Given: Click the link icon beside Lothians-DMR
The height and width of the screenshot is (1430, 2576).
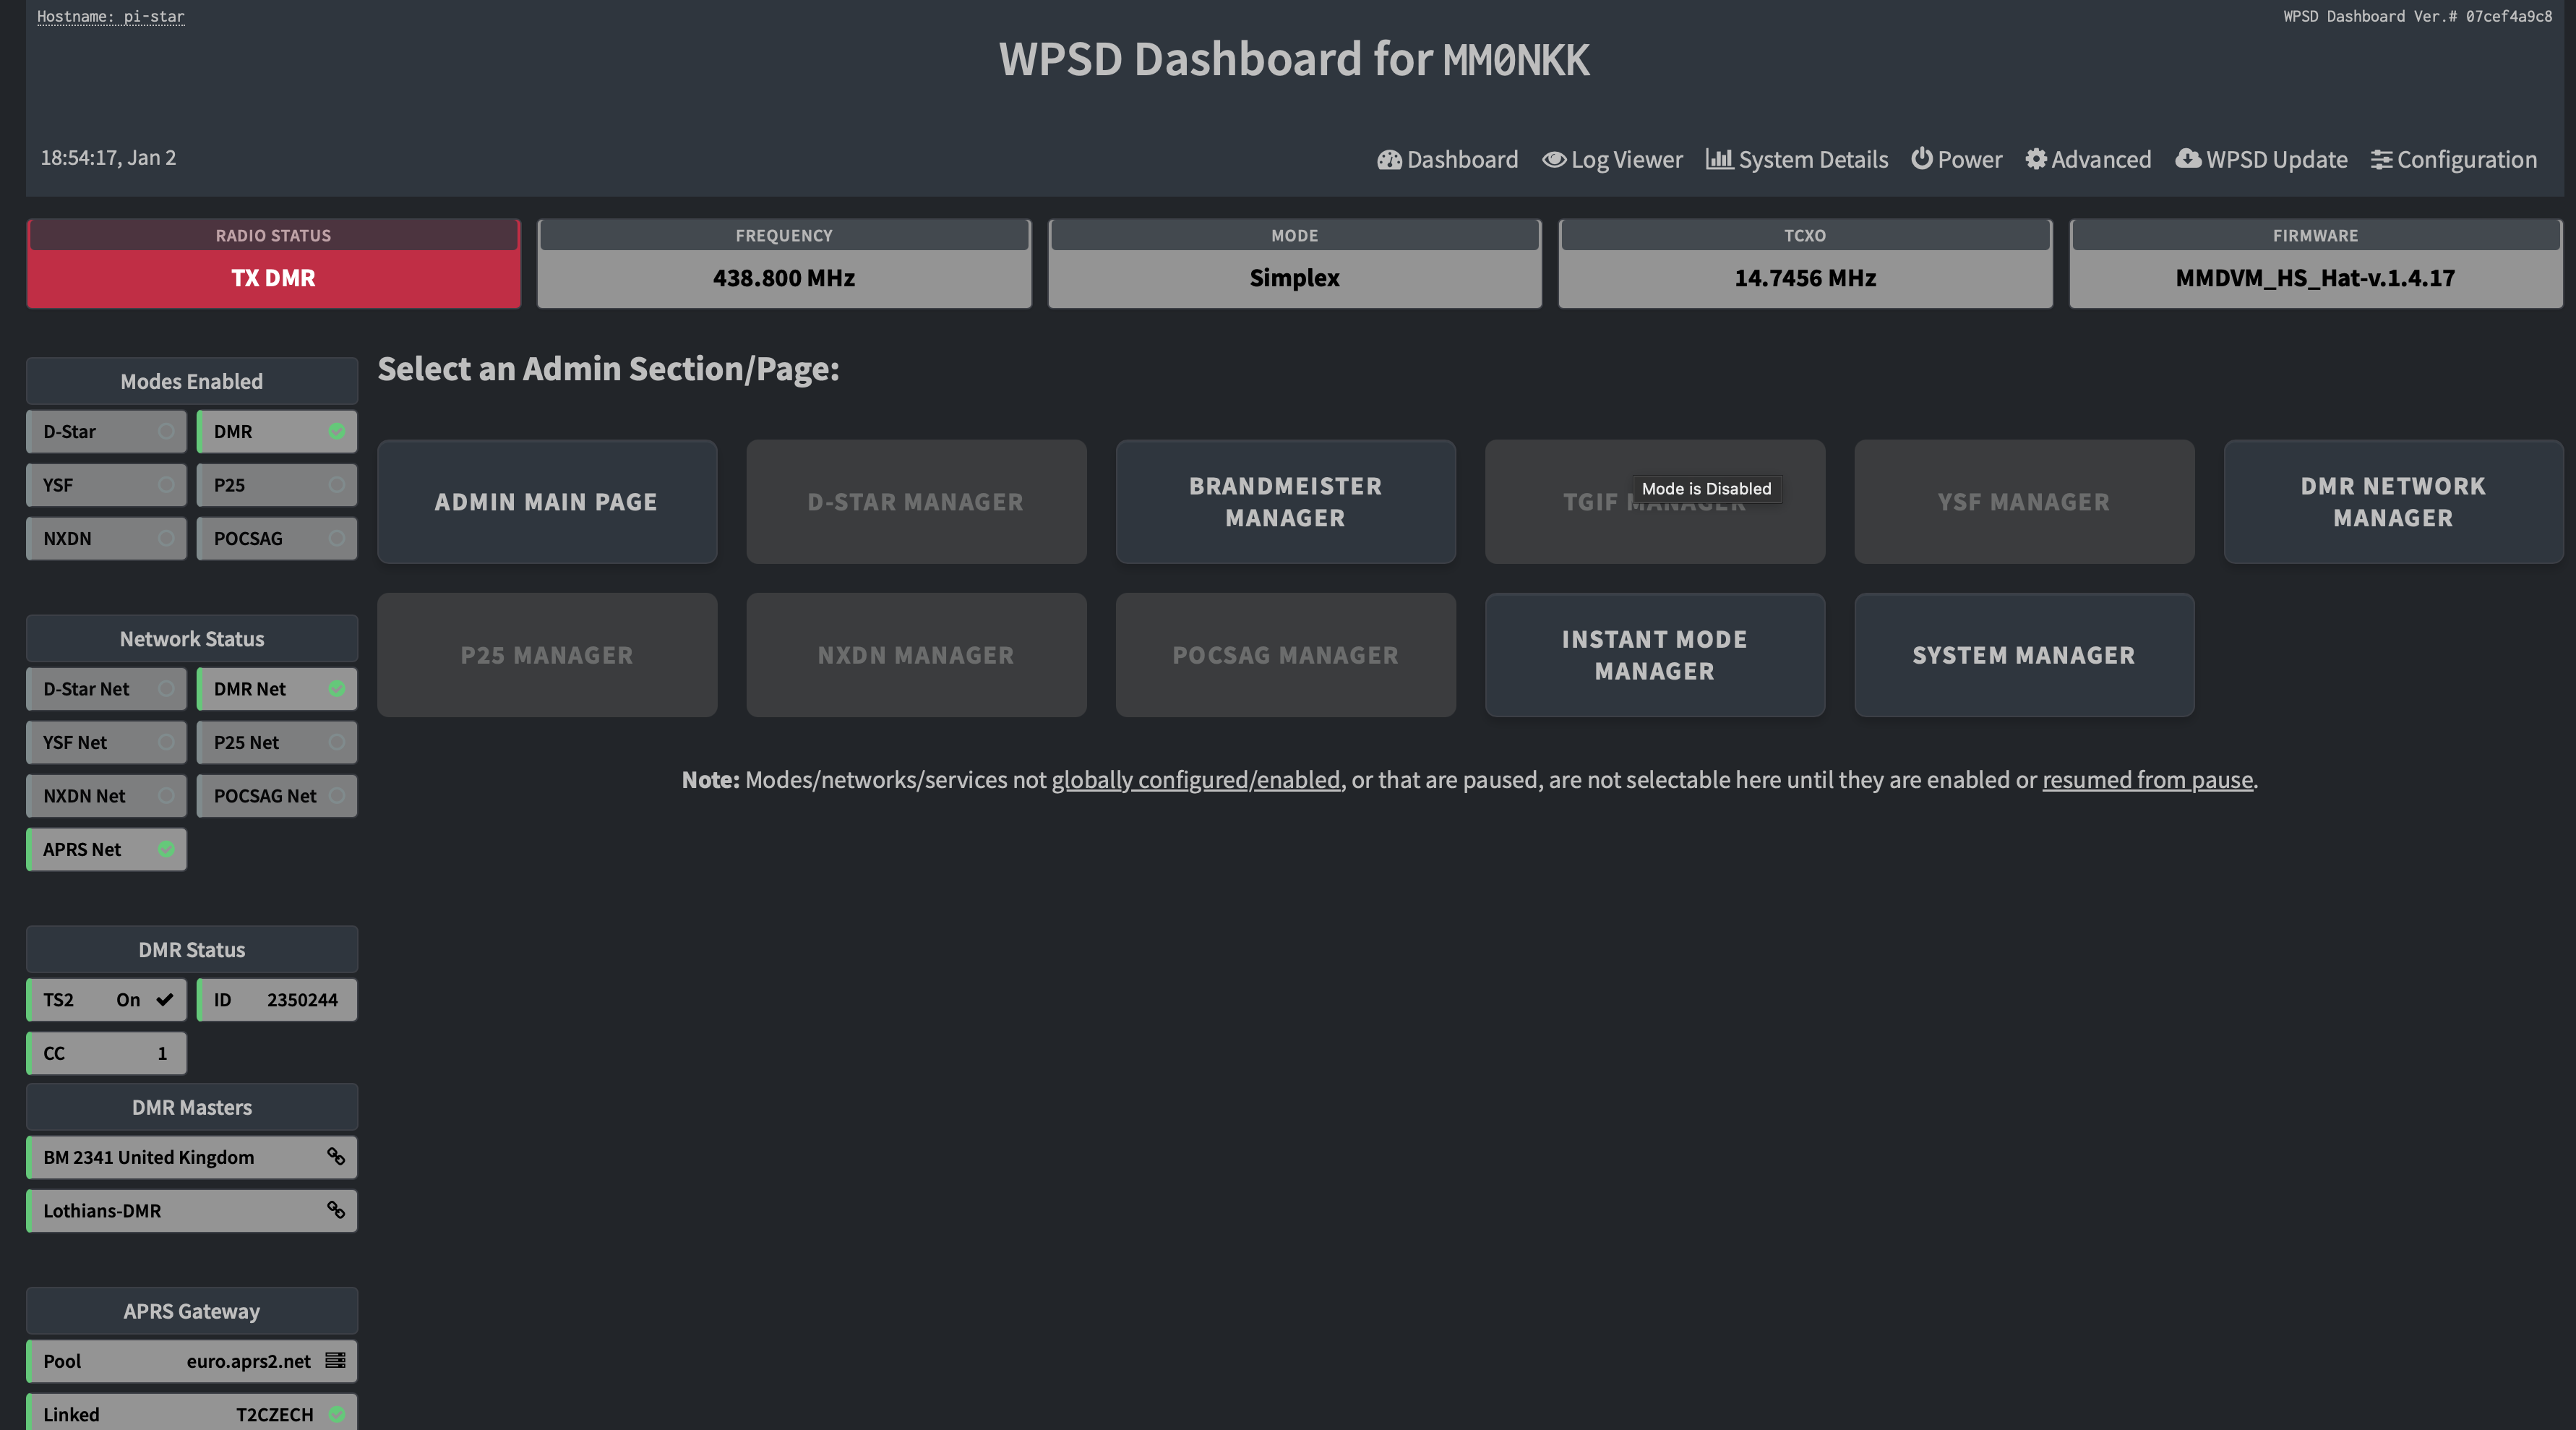Looking at the screenshot, I should click(x=336, y=1210).
